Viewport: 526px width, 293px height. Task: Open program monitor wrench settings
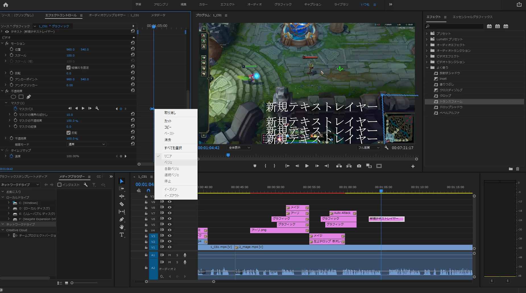point(386,148)
